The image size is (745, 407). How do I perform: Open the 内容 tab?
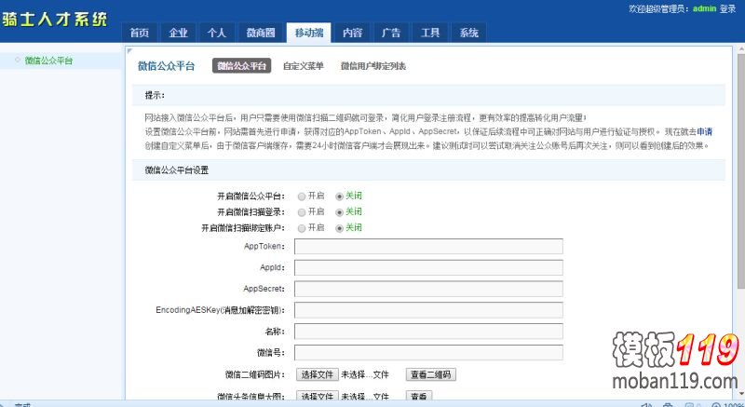353,33
